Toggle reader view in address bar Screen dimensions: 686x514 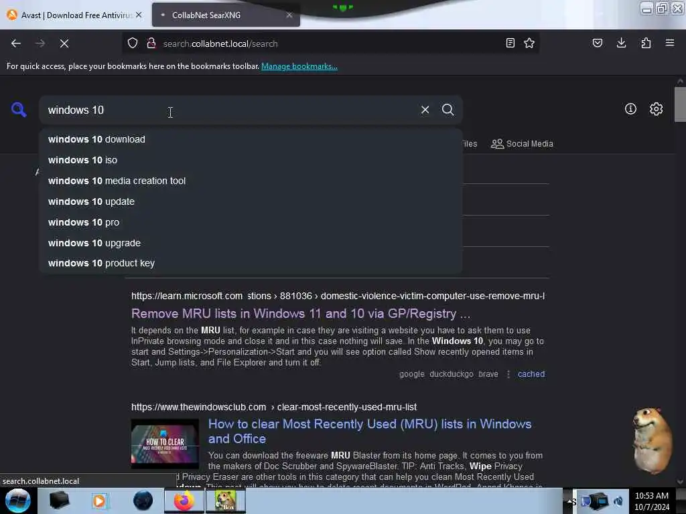tap(510, 44)
